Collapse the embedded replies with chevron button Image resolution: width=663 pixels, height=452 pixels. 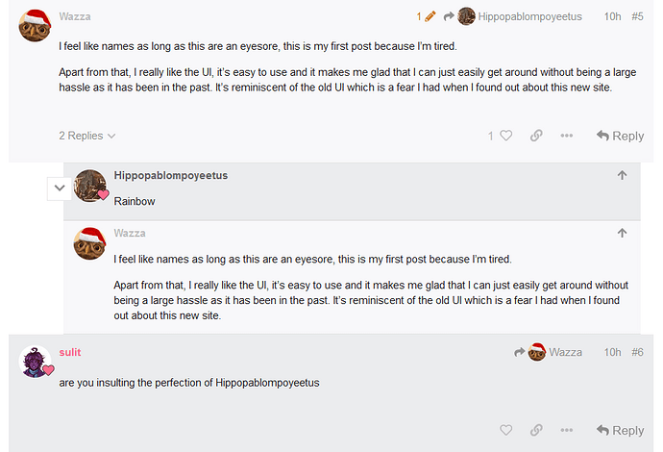coord(60,188)
